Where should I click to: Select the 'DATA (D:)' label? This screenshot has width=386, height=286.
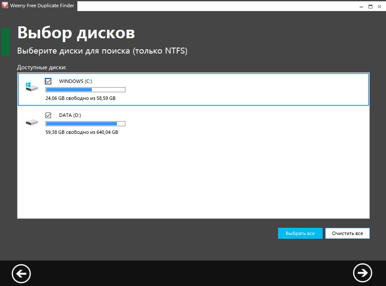[x=70, y=115]
